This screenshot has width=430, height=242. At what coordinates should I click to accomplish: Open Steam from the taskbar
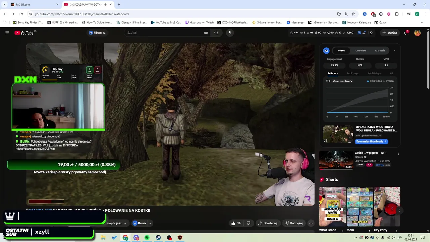click(158, 238)
